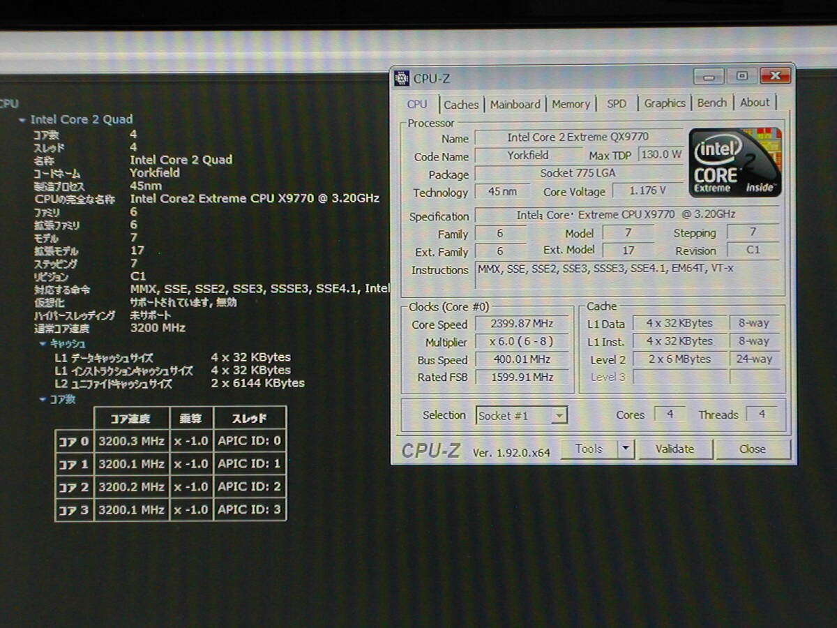
Task: Click the Code Name field Yorkfield
Action: pyautogui.click(x=527, y=156)
